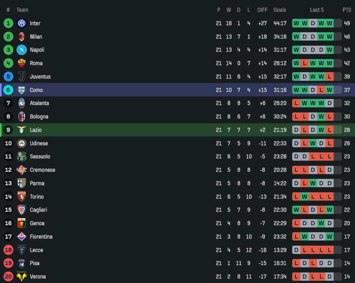The height and width of the screenshot is (283, 355).
Task: Click Lecce's red position 18 badge
Action: click(x=8, y=250)
